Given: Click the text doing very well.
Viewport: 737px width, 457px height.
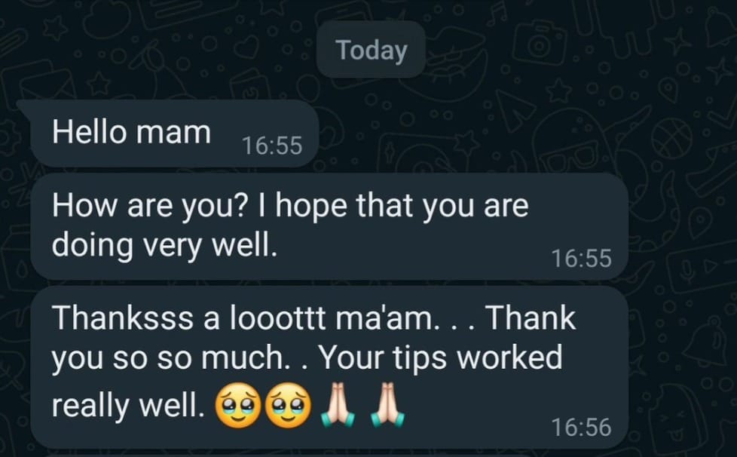Looking at the screenshot, I should 164,245.
